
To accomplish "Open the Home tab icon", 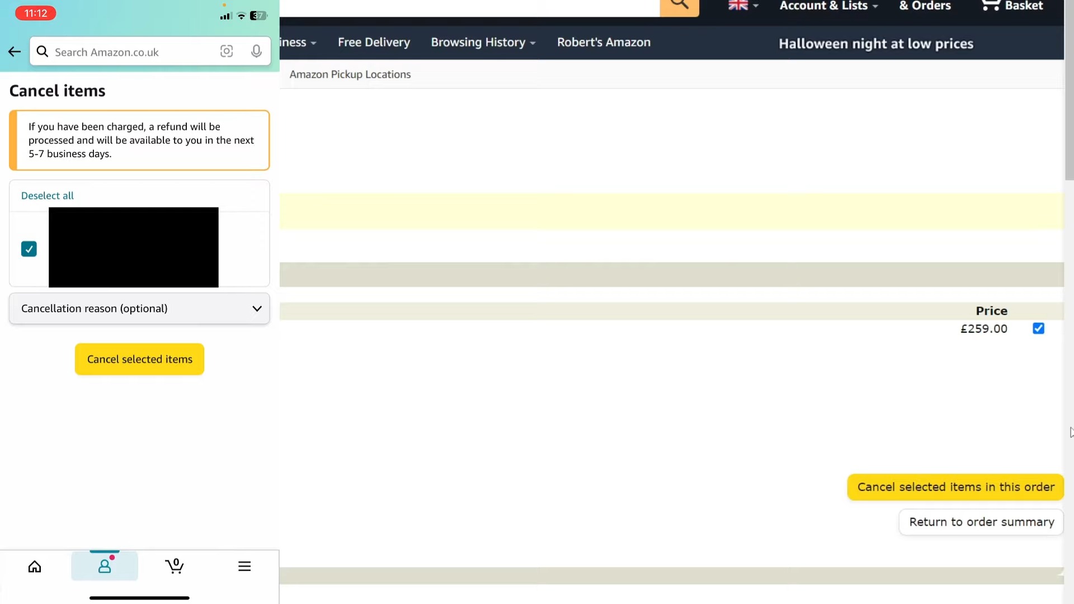I will point(35,567).
